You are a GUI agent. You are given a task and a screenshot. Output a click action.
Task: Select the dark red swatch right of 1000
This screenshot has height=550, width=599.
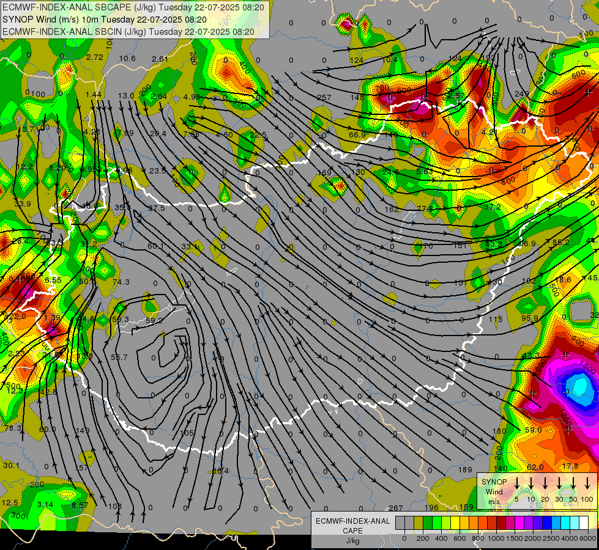(x=501, y=523)
